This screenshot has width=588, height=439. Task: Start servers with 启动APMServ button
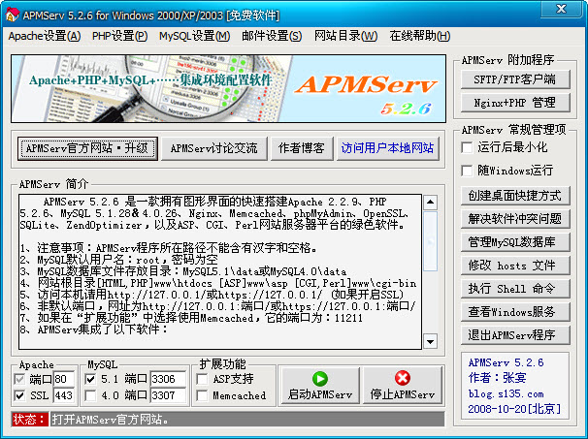(320, 386)
